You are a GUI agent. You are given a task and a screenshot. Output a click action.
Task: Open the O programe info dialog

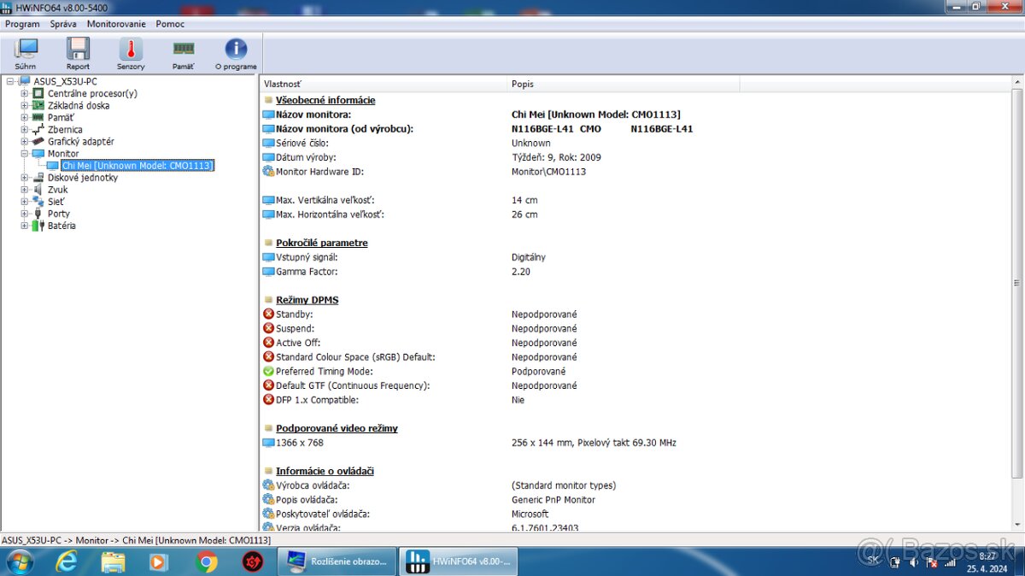pyautogui.click(x=235, y=51)
